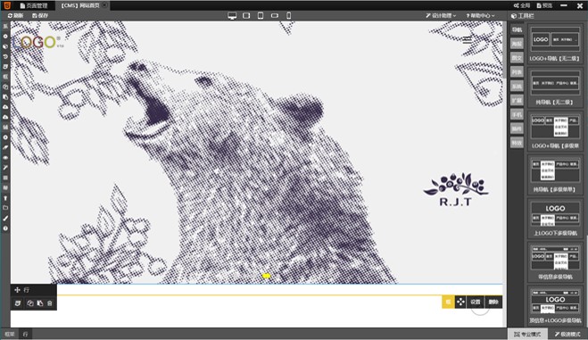Pick the LOGO+导航【无二级】 template thumbnail
The height and width of the screenshot is (340, 588).
tap(555, 44)
